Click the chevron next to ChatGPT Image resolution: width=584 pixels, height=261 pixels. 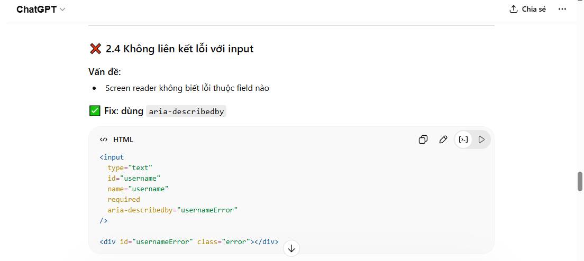[x=63, y=10]
